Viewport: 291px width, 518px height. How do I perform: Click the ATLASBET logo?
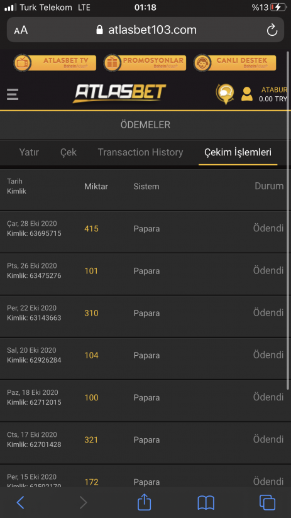pos(119,94)
